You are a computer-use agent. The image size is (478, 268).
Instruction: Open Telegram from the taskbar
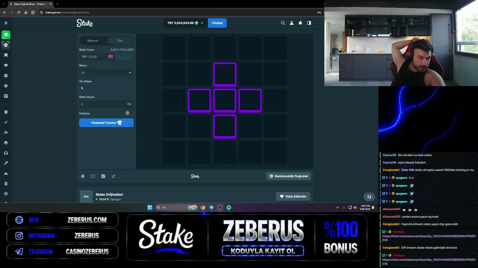(211, 207)
